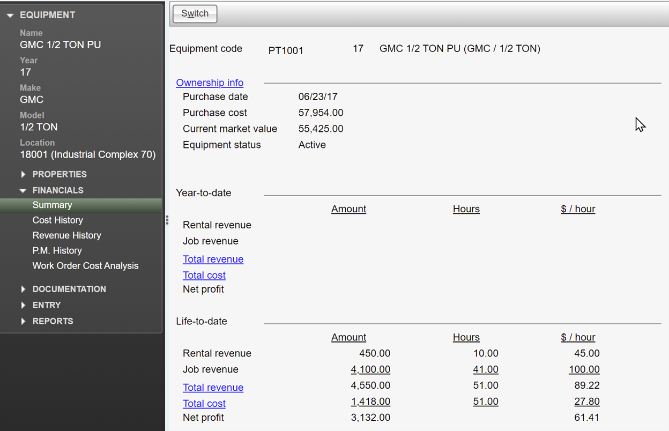Click Total revenue rate 89.22

(x=587, y=385)
